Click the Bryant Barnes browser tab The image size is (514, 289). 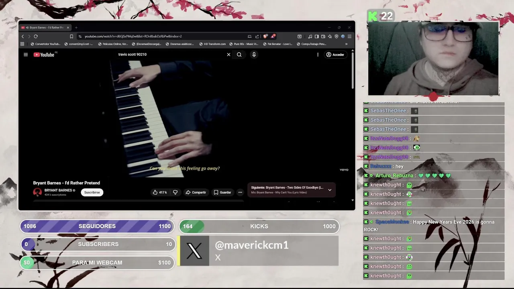45,28
